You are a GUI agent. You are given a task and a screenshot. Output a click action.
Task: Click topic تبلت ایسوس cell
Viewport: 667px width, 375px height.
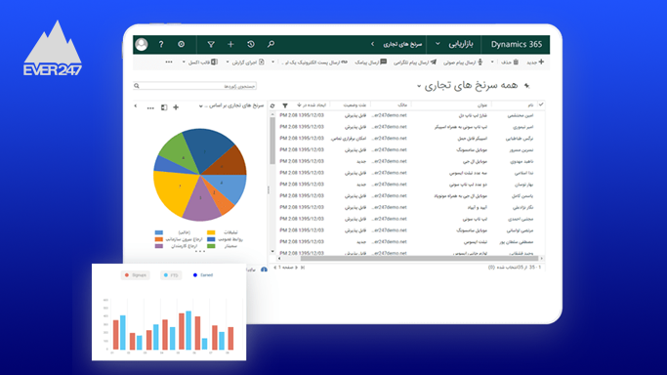pyautogui.click(x=476, y=242)
